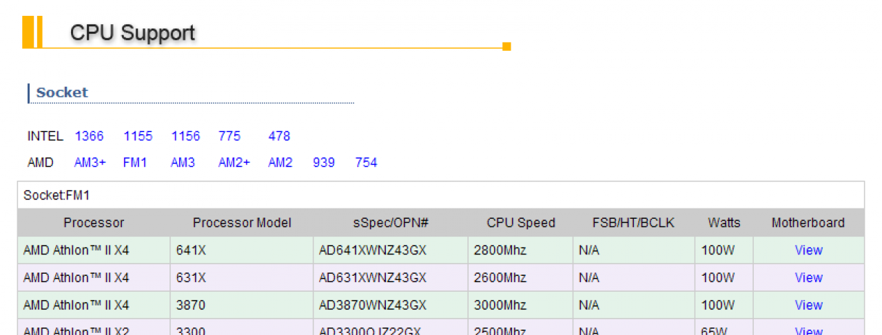Viewport: 882px width, 335px height.
Task: Click the Watts column header
Action: pos(724,223)
